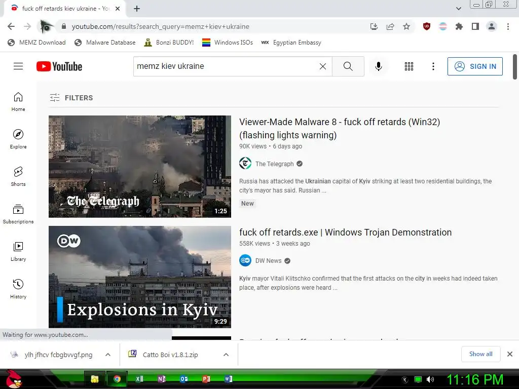Click DW News channel avatar
Viewport: 519px width, 389px height.
tap(245, 261)
